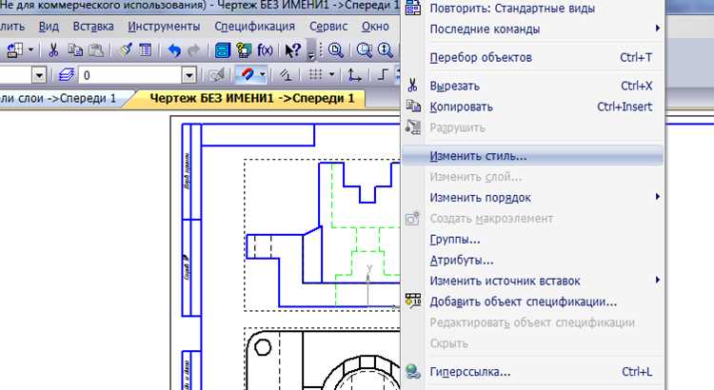Click the question-mark icon left of f(x)
This screenshot has height=390, width=714.
(x=244, y=50)
